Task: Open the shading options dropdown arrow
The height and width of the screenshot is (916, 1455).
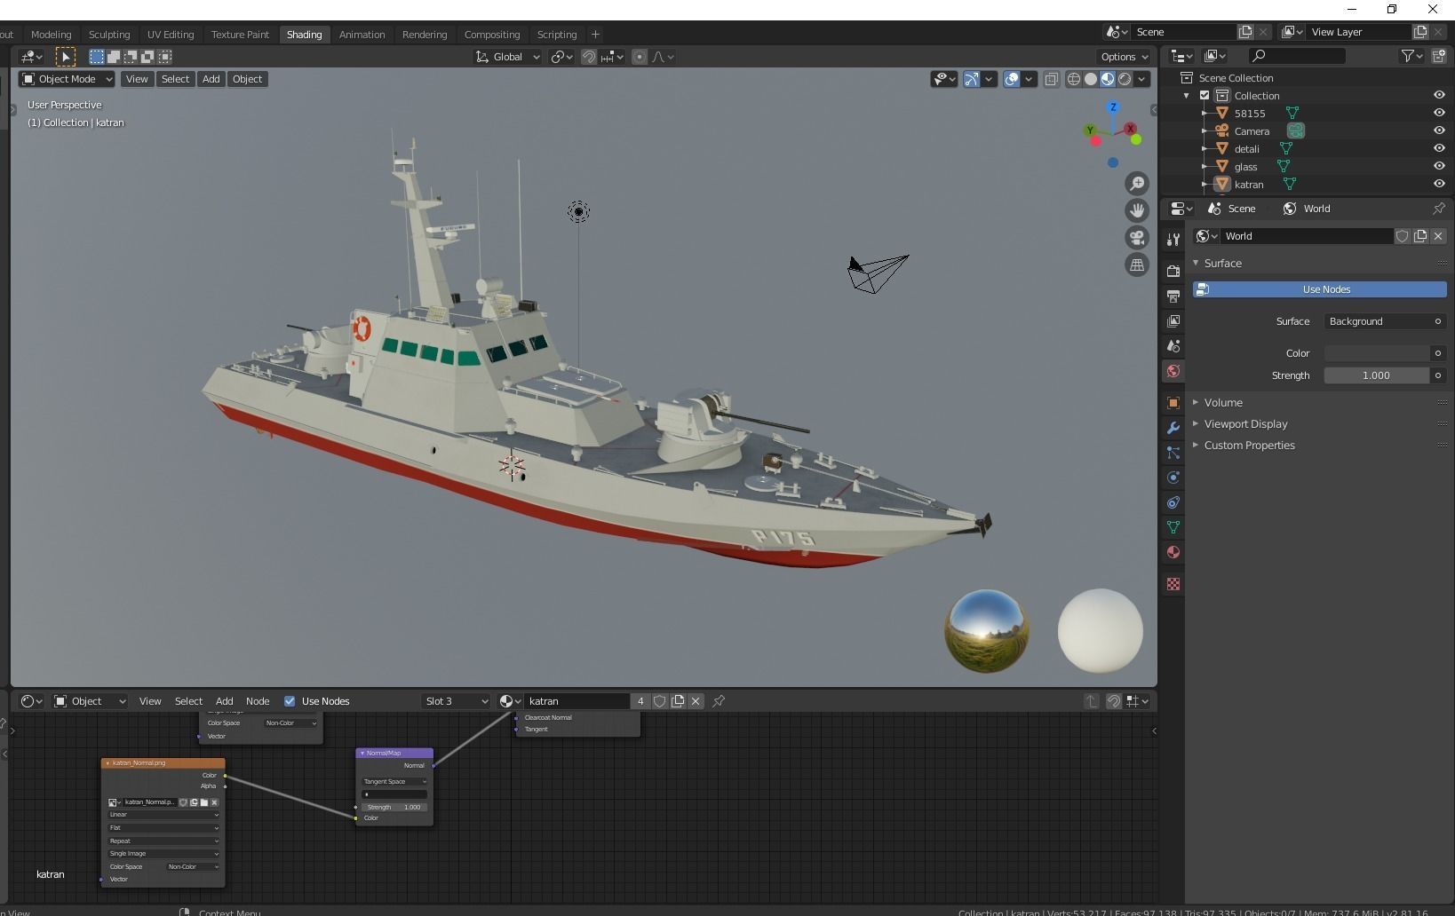Action: click(x=1142, y=79)
